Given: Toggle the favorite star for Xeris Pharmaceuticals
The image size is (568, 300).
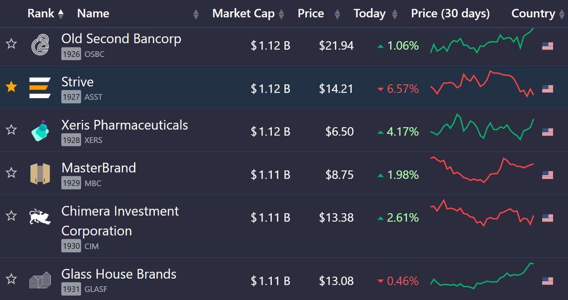Looking at the screenshot, I should [x=11, y=130].
